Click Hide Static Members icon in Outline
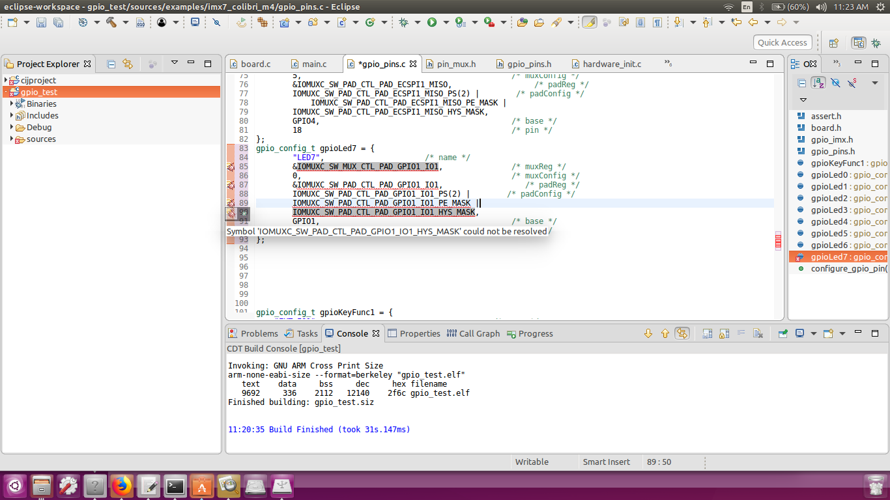The image size is (890, 500). (852, 83)
